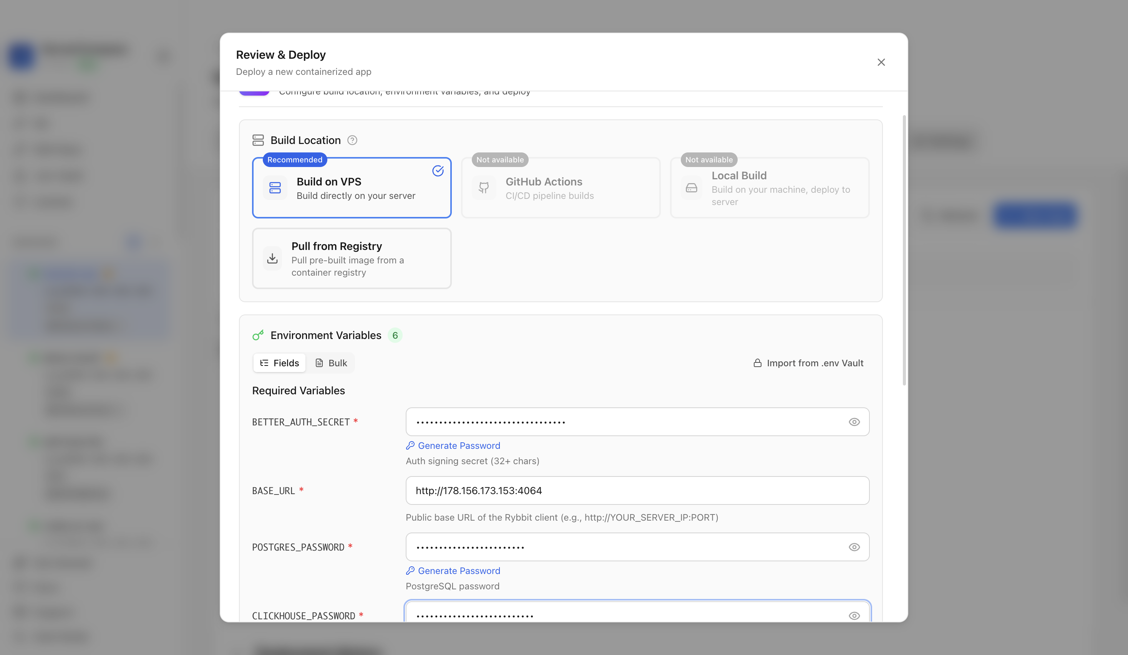This screenshot has height=655, width=1128.
Task: Click the 'PostgreSQL password' hint text
Action: [453, 586]
